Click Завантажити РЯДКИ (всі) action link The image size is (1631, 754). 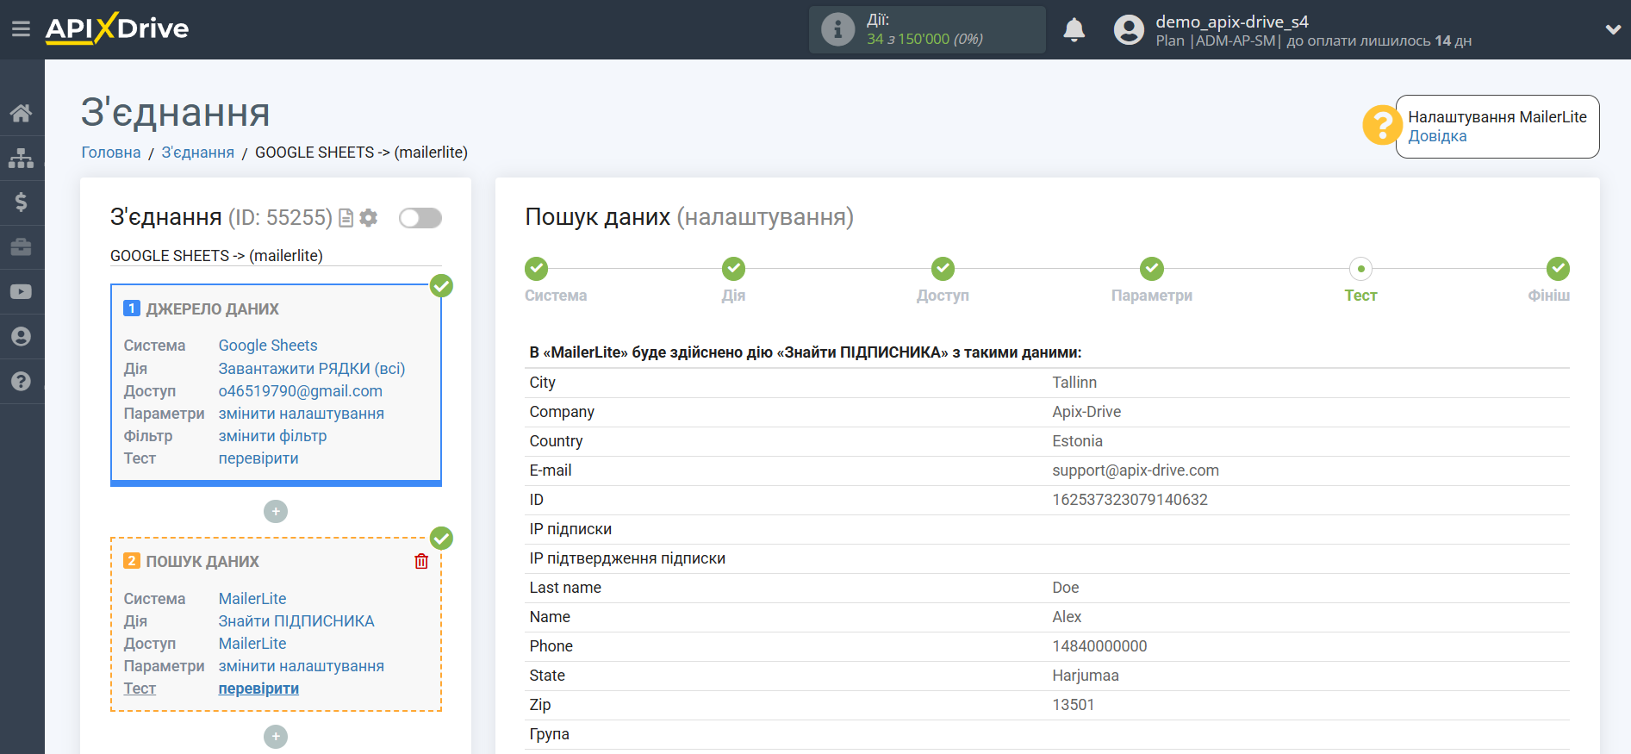click(x=312, y=369)
